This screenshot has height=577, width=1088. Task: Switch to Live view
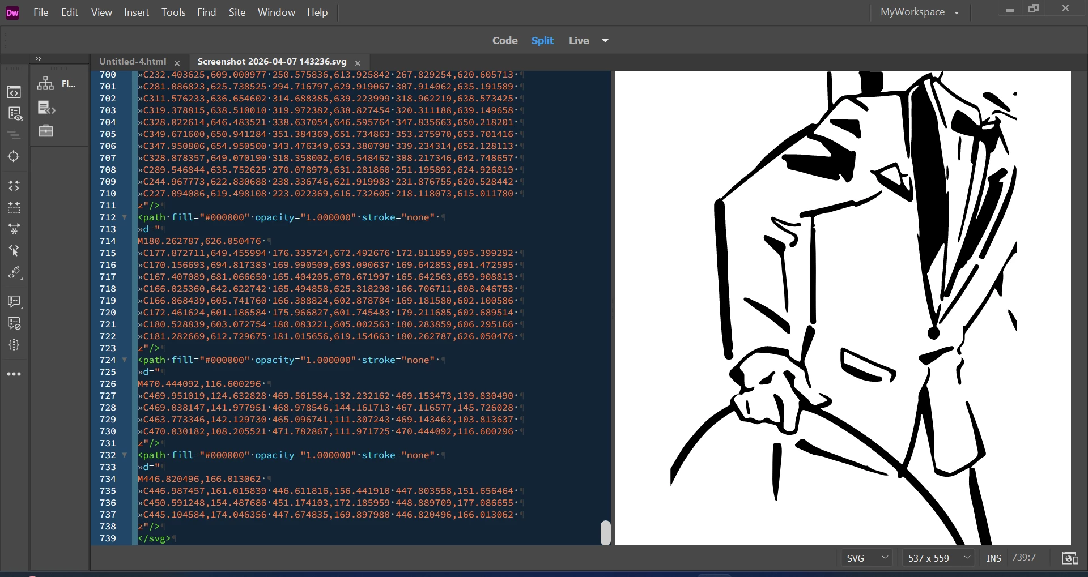(579, 41)
